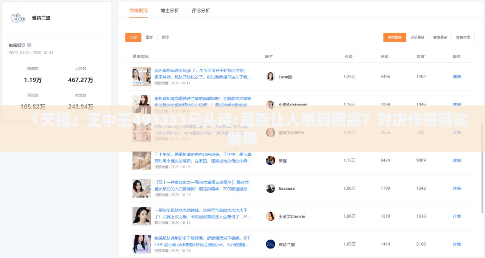Filter posts by 图文 type

click(x=150, y=37)
